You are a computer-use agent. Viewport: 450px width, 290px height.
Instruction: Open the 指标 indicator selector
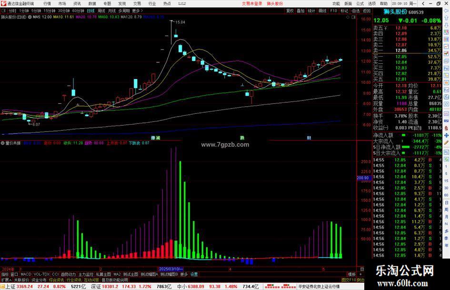pyautogui.click(x=5, y=274)
